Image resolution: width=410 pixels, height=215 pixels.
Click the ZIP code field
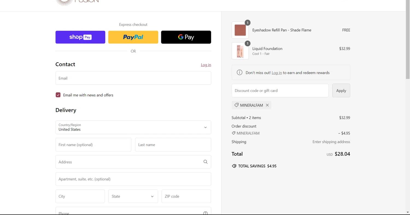186,196
